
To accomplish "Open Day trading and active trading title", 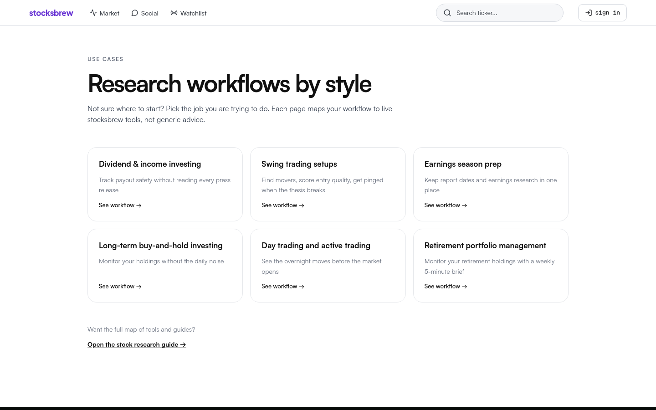I will 316,246.
